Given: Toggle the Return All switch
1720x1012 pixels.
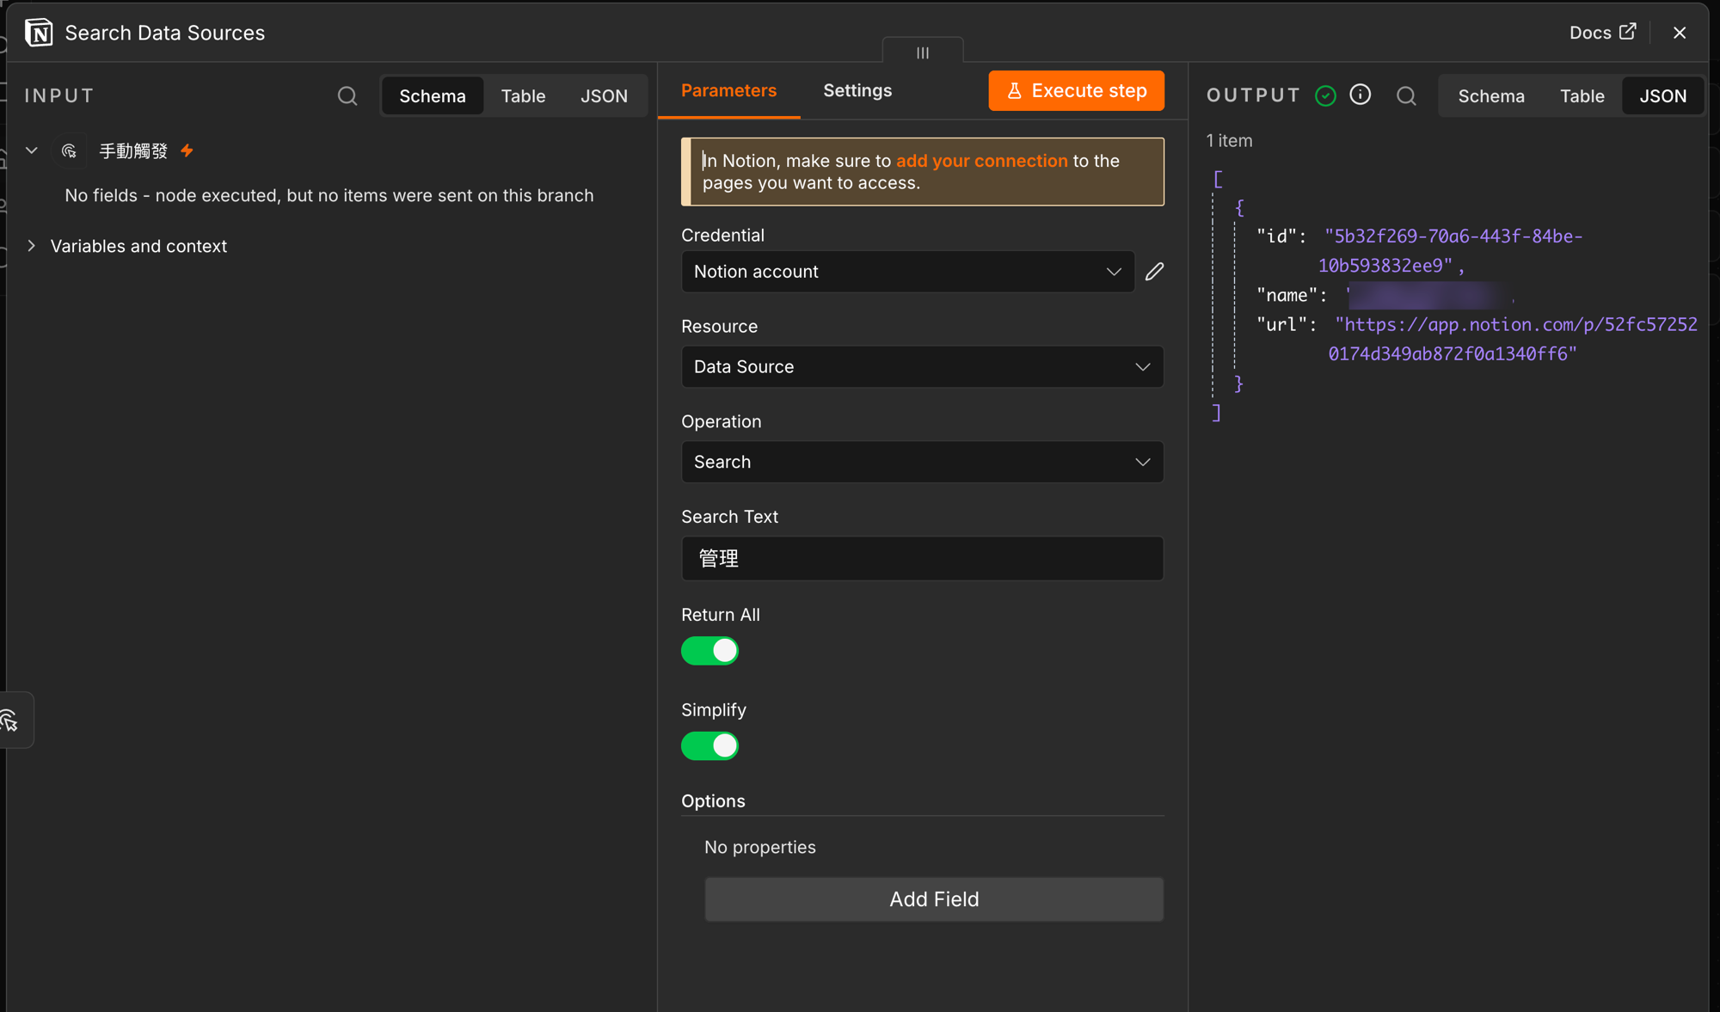Looking at the screenshot, I should 709,651.
